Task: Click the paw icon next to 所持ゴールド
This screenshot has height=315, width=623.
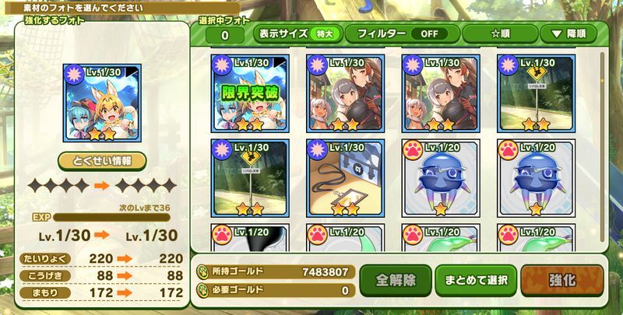Action: [202, 272]
